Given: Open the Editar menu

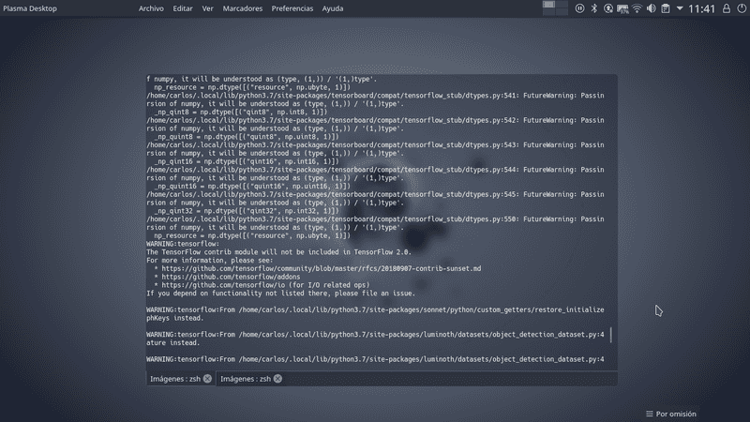Looking at the screenshot, I should click(x=183, y=8).
